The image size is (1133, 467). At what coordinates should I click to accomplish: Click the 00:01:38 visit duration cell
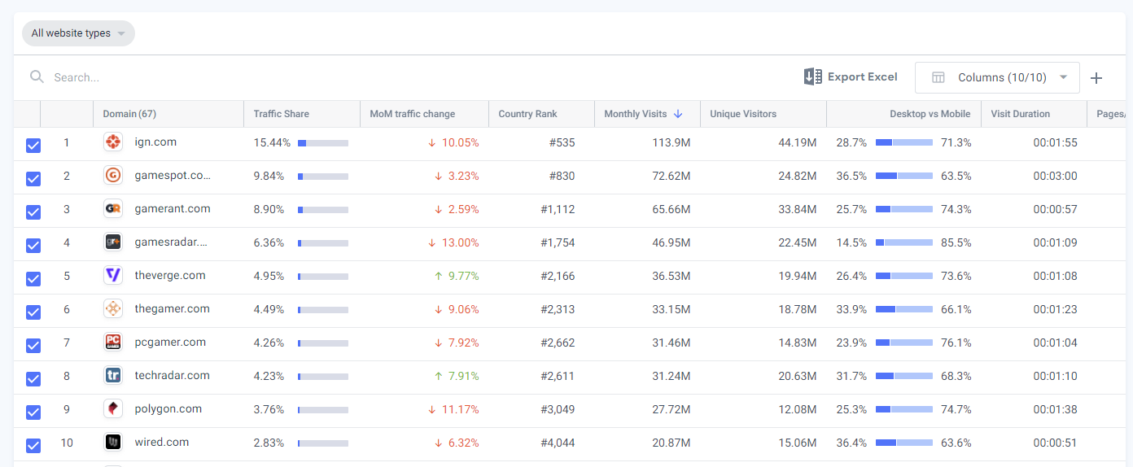[1055, 409]
